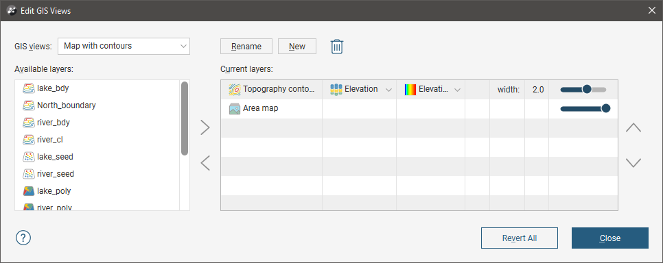Click the river_seed points icon
663x263 pixels.
pos(28,174)
